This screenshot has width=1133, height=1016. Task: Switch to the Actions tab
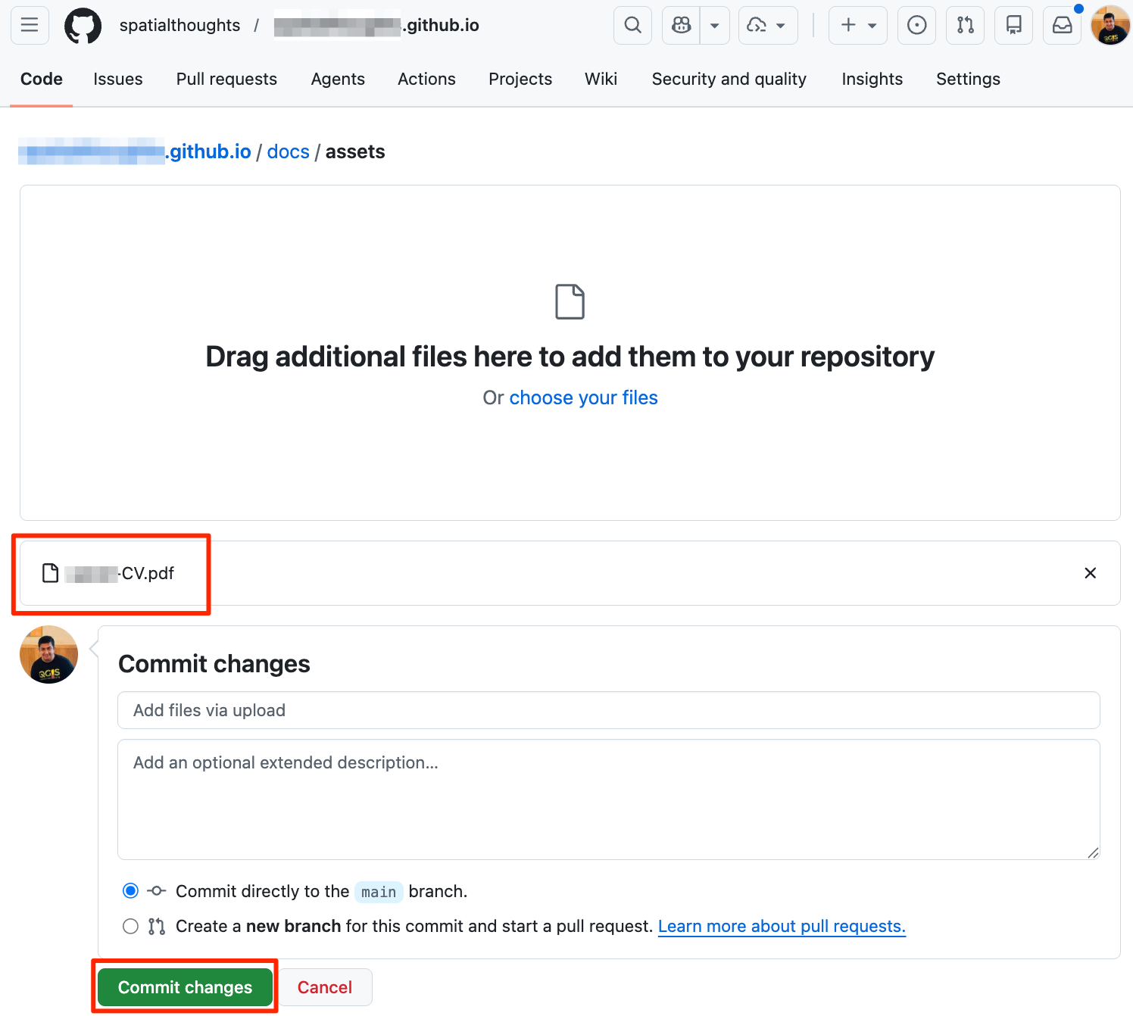tap(426, 79)
